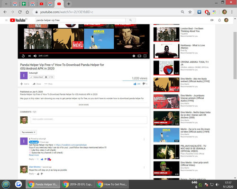Viewport: 237px width, 189px height.
Task: Mute the video with speaker icon
Action: point(35,56)
